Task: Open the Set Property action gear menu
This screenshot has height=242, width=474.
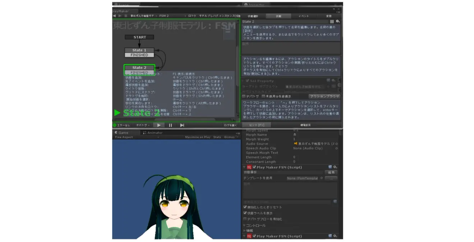Action: [333, 80]
